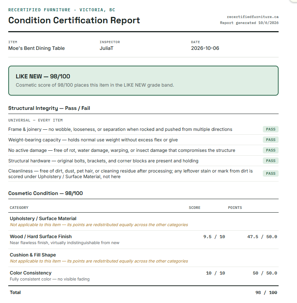297x303 pixels.
Task: Click the Wood / Hard Surface Finish row
Action: pos(143,240)
